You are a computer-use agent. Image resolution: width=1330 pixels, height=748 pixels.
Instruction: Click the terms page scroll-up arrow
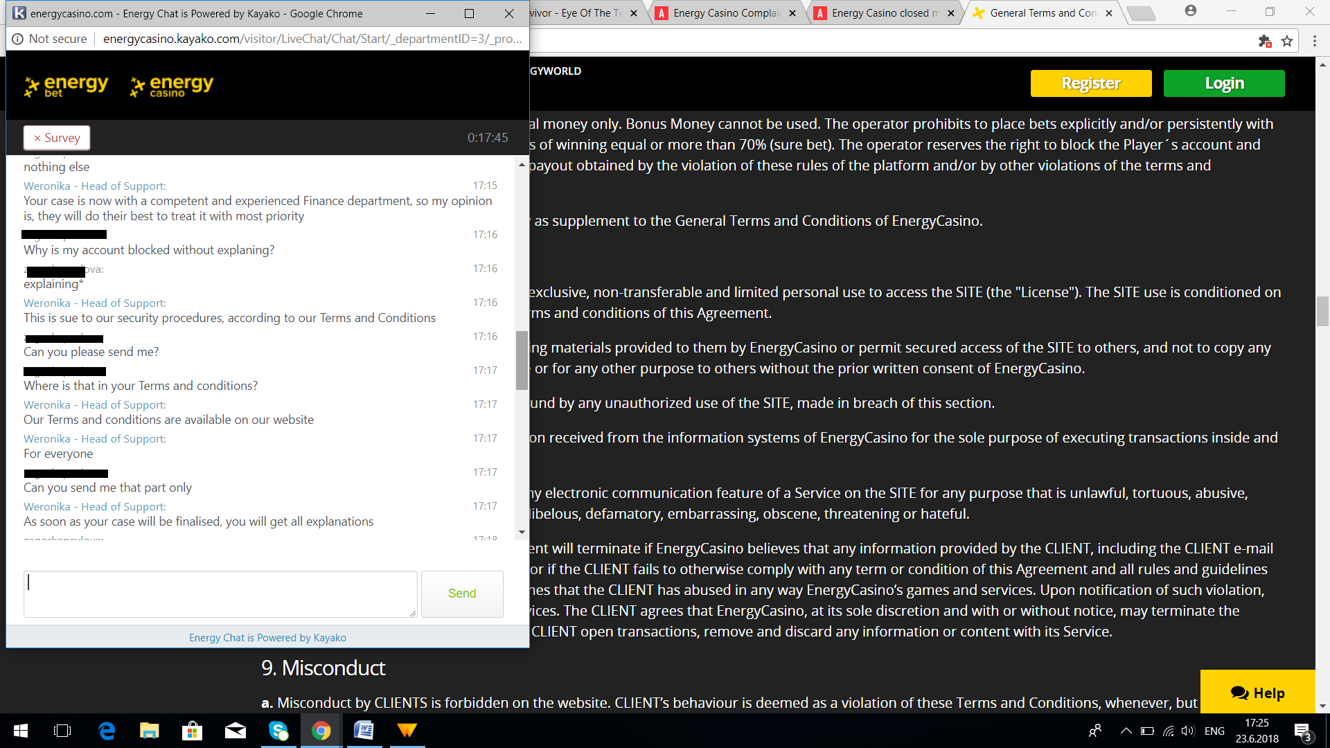pyautogui.click(x=1322, y=64)
